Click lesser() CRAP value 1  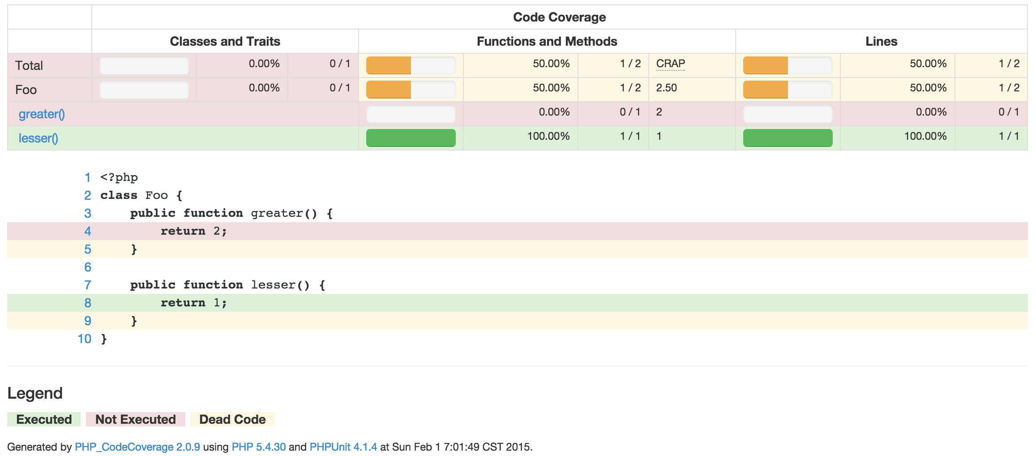pyautogui.click(x=659, y=136)
